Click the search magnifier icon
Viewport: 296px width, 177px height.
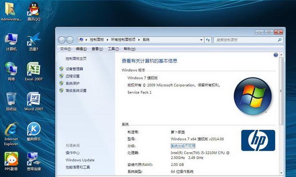click(x=280, y=40)
